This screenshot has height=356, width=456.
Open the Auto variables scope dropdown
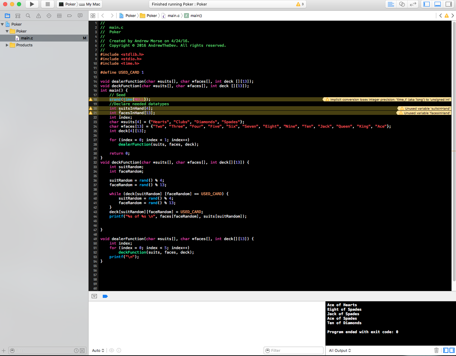click(98, 350)
